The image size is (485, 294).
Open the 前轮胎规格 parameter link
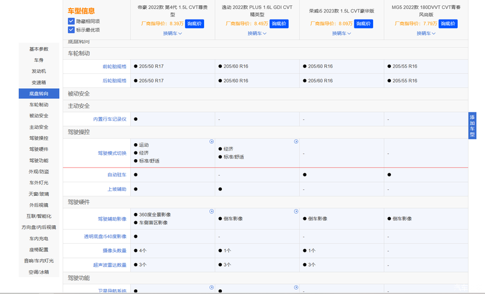(114, 66)
